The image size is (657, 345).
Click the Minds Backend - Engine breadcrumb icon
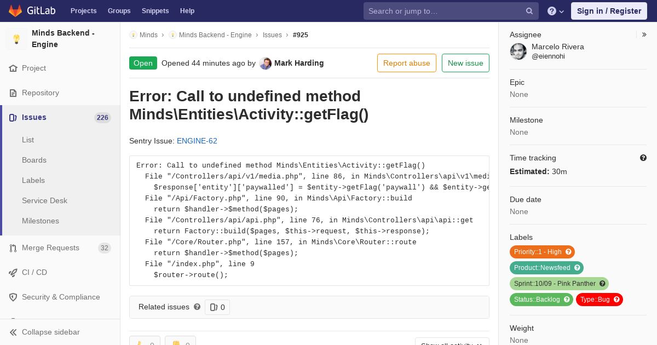click(x=172, y=35)
